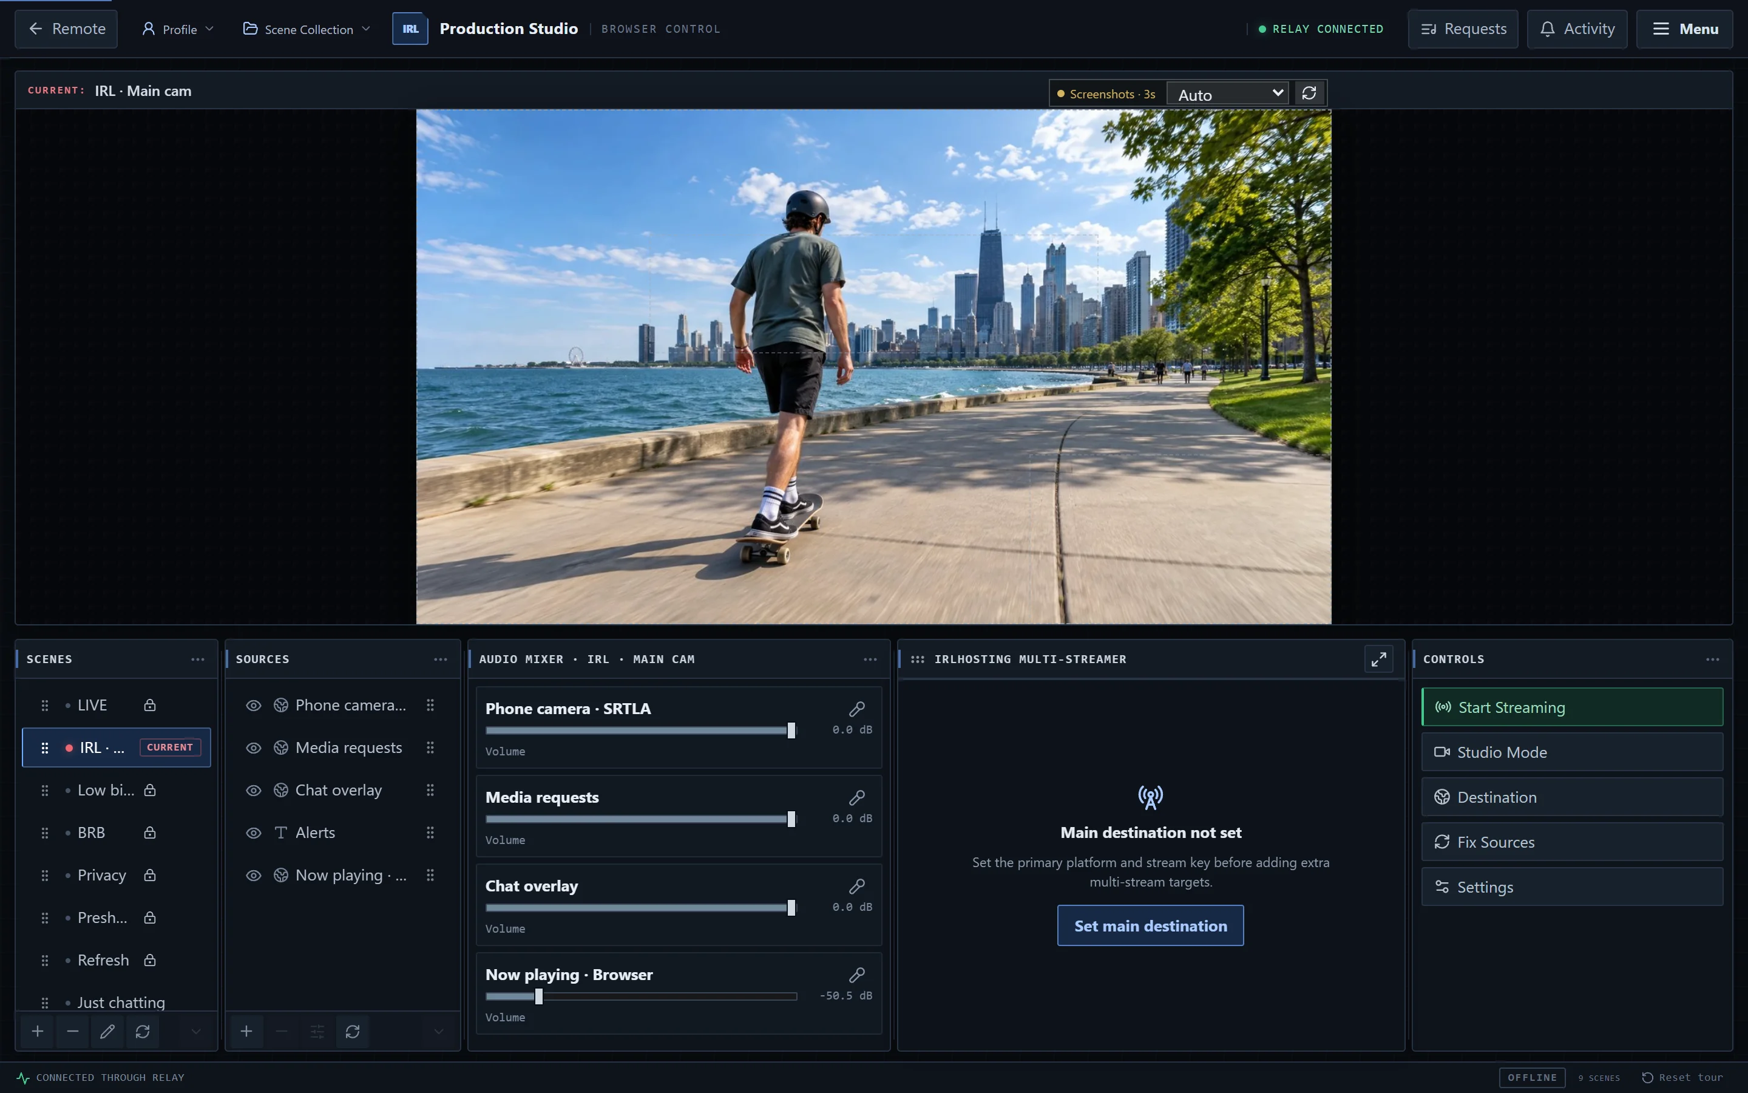The image size is (1748, 1093).
Task: Click Fix Sources button
Action: pos(1572,842)
